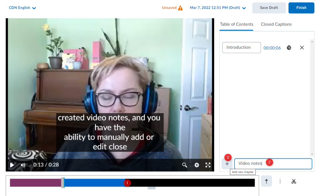318x196 pixels.
Task: Set Introduction chapter to current time
Action: (x=289, y=48)
